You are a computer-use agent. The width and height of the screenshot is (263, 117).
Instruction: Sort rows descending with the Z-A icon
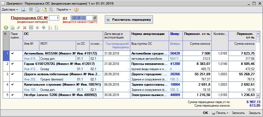[56, 28]
